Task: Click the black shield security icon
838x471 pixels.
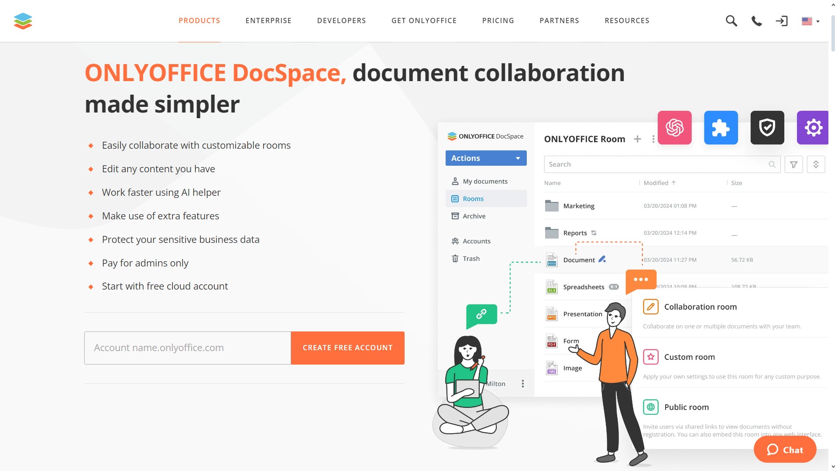Action: (x=767, y=128)
